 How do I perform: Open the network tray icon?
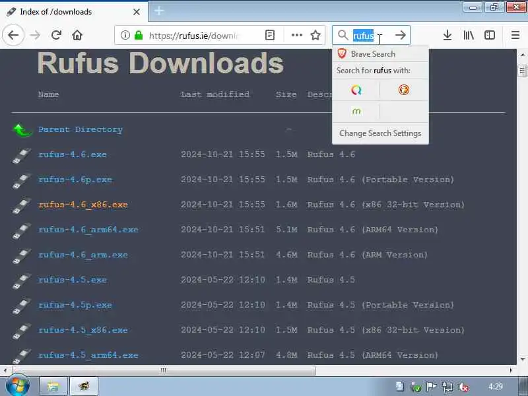coord(447,387)
